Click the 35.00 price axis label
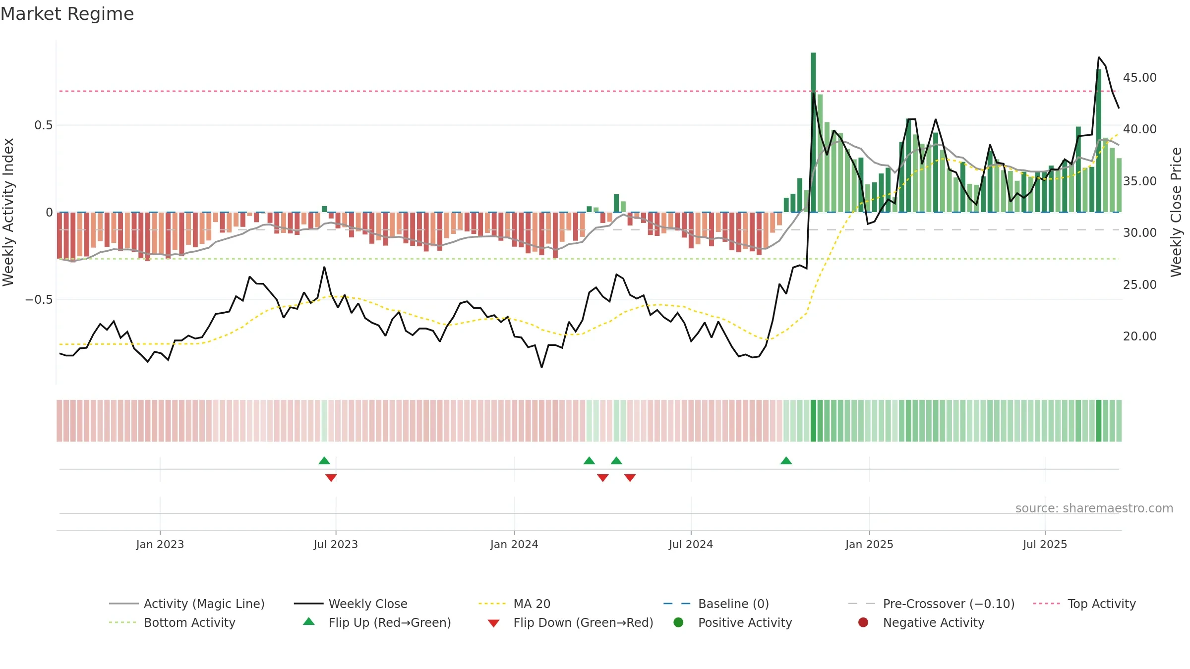The image size is (1190, 669). (1140, 181)
